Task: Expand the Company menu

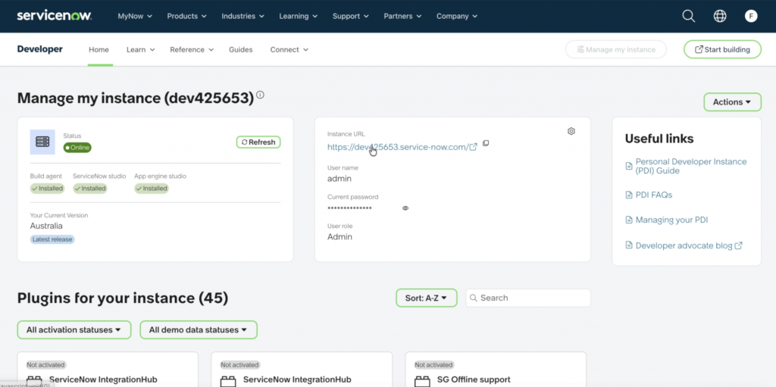Action: pos(457,17)
